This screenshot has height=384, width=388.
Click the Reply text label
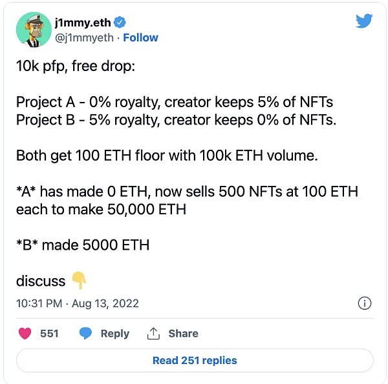[115, 334]
